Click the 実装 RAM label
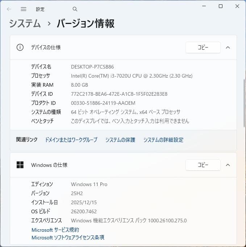The image size is (246, 247). tap(42, 85)
